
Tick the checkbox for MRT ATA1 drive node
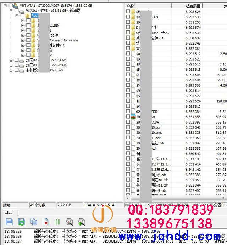(x=11, y=5)
